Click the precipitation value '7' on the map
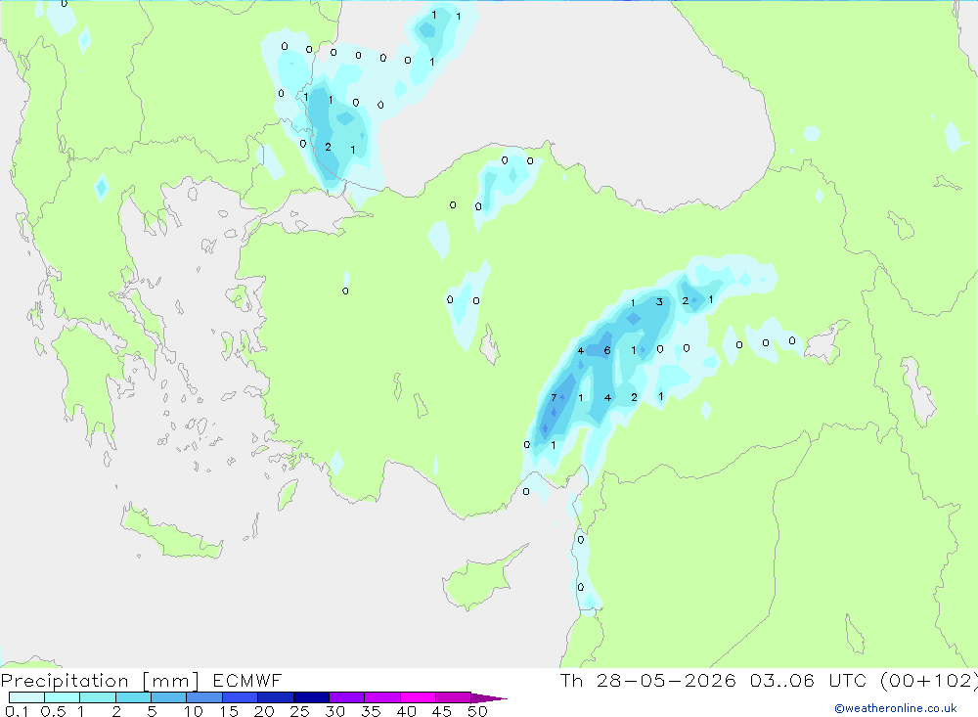The height and width of the screenshot is (717, 978). click(x=554, y=397)
